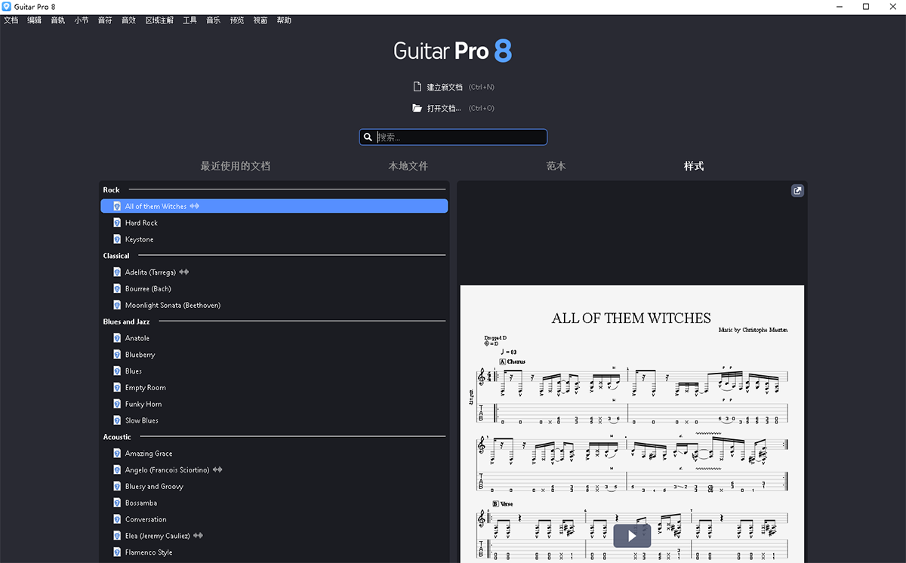
Task: Click file icon next to Keystone
Action: pyautogui.click(x=117, y=239)
